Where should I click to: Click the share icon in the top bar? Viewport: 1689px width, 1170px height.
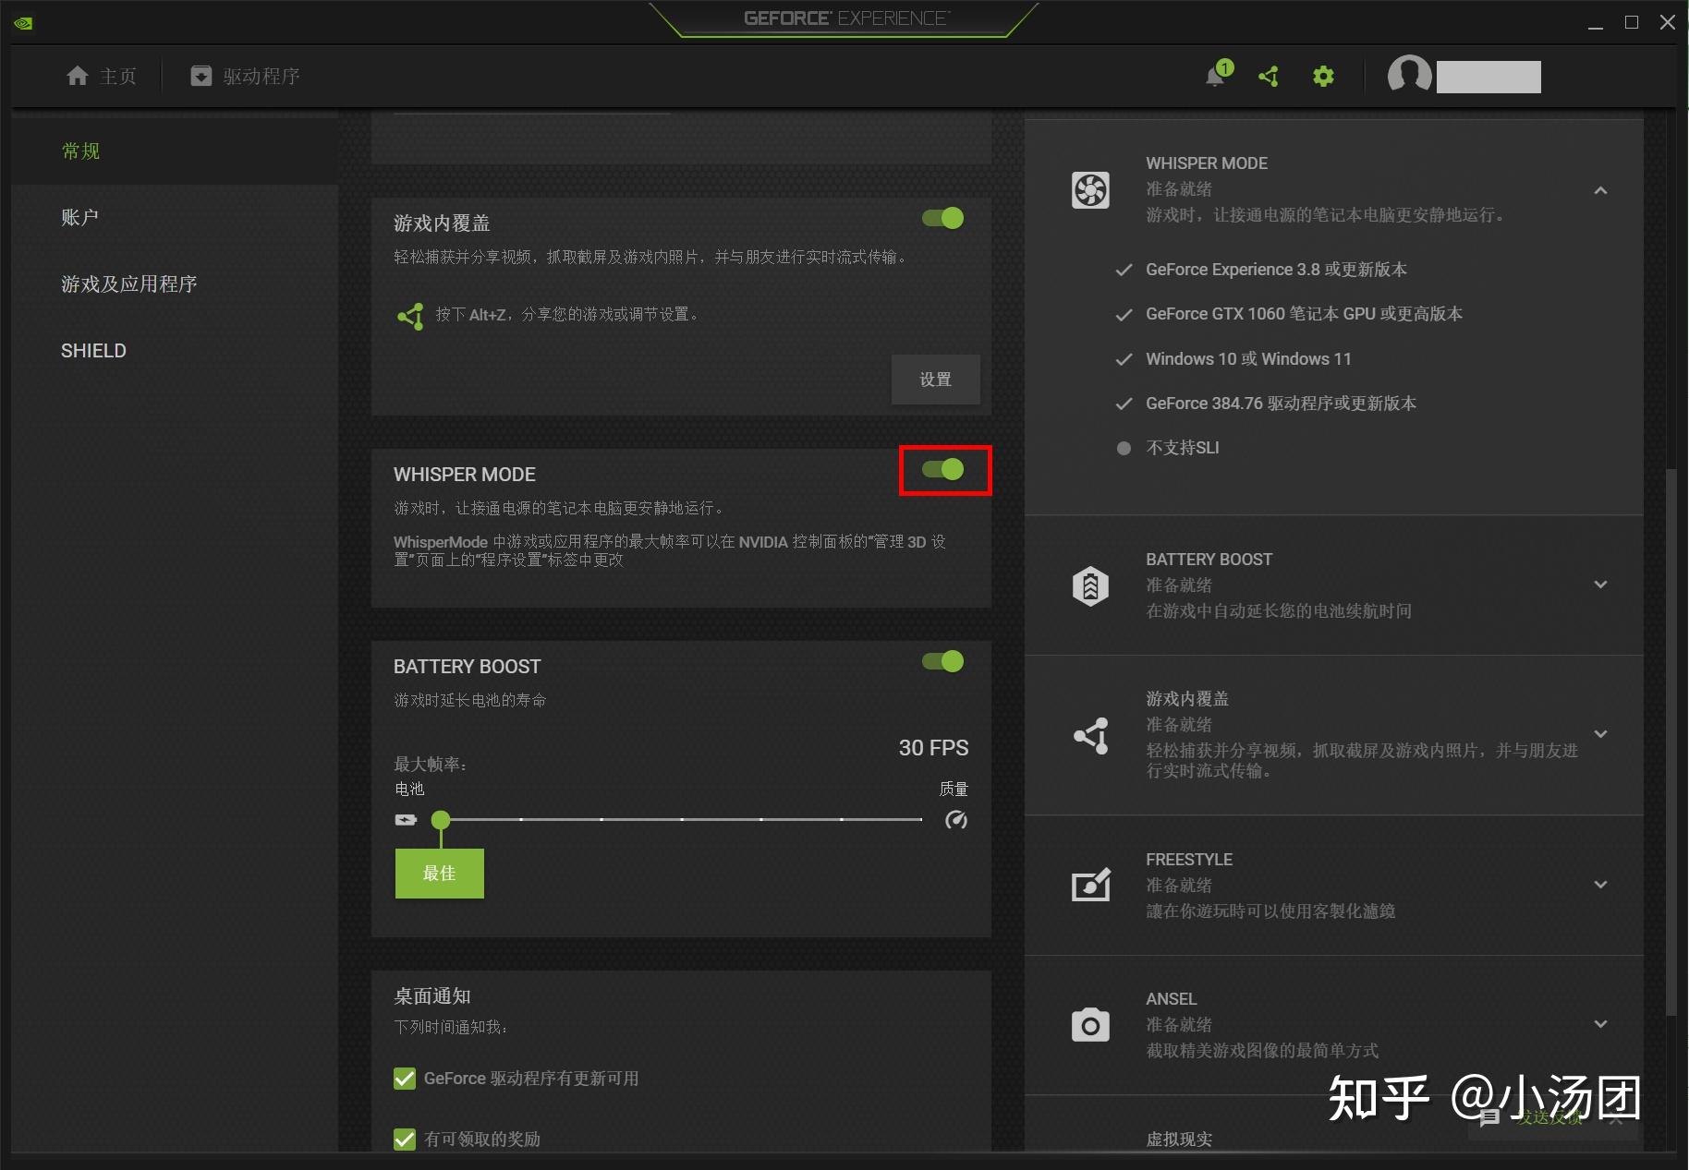(x=1268, y=76)
